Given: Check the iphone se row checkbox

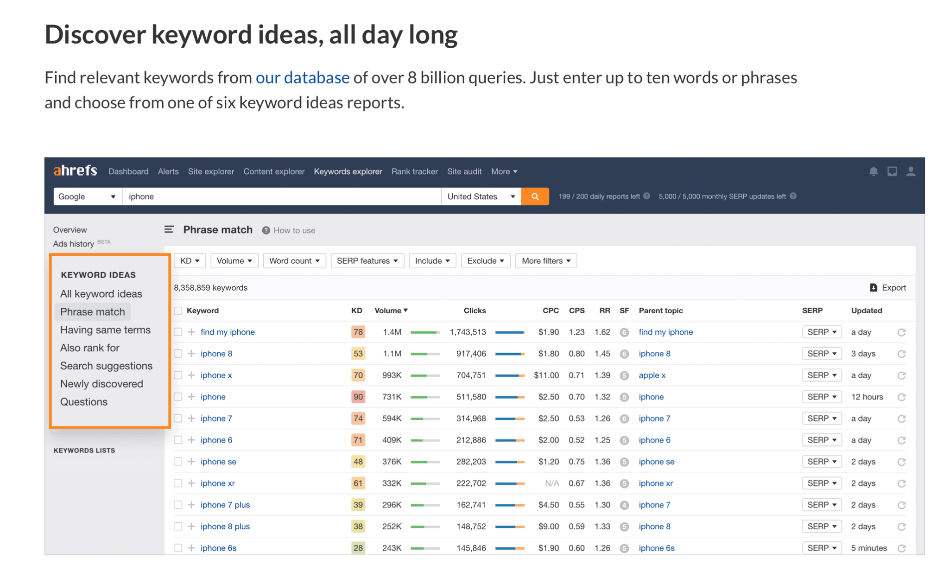Looking at the screenshot, I should click(x=178, y=461).
